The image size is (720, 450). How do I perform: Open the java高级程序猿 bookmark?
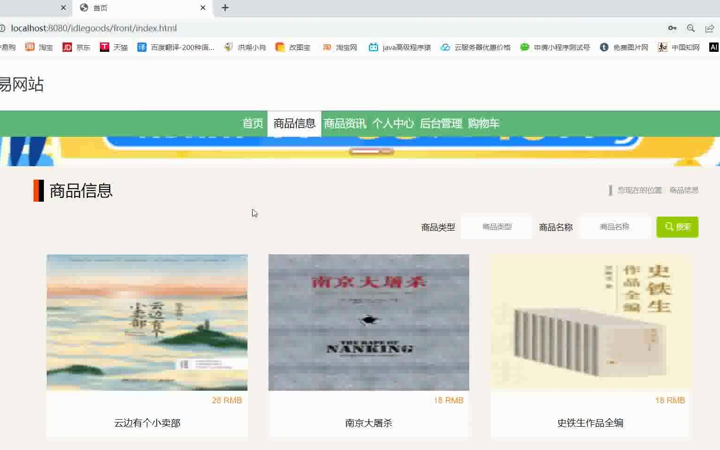click(400, 47)
